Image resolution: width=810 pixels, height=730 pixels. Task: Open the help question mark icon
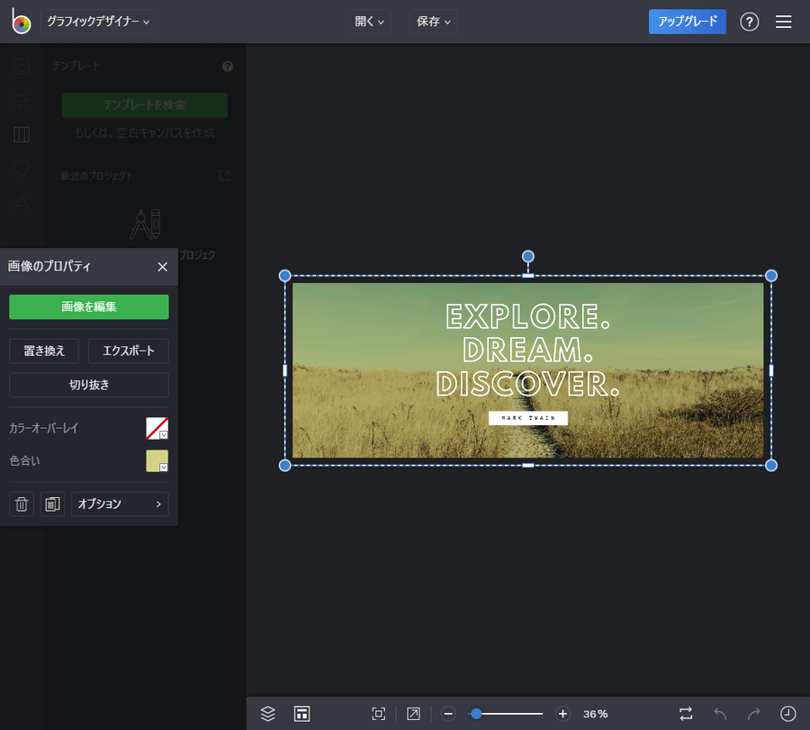pyautogui.click(x=749, y=22)
